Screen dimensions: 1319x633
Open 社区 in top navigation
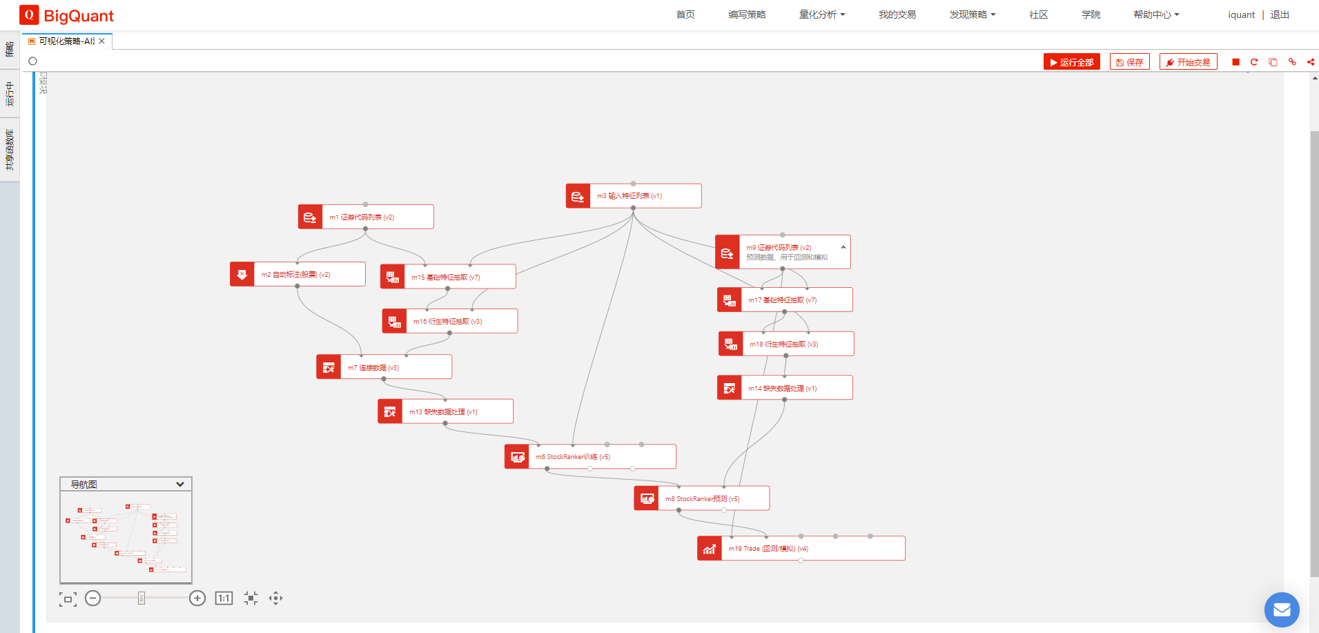pyautogui.click(x=1039, y=14)
